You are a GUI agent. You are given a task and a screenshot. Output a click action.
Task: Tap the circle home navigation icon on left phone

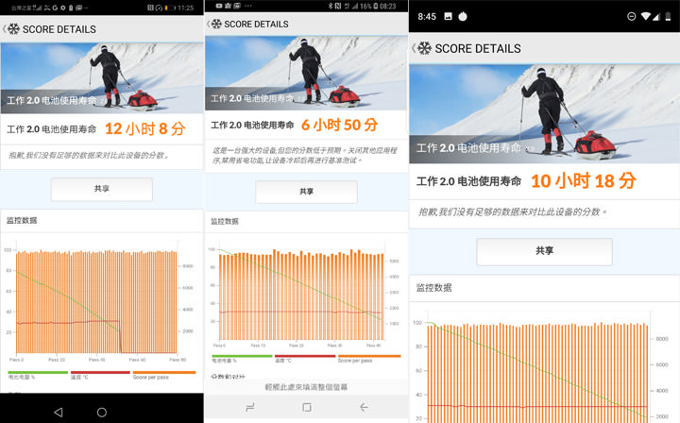point(102,413)
